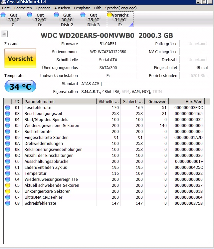
Task: Select Disk 3 status tab
Action: tap(94, 20)
